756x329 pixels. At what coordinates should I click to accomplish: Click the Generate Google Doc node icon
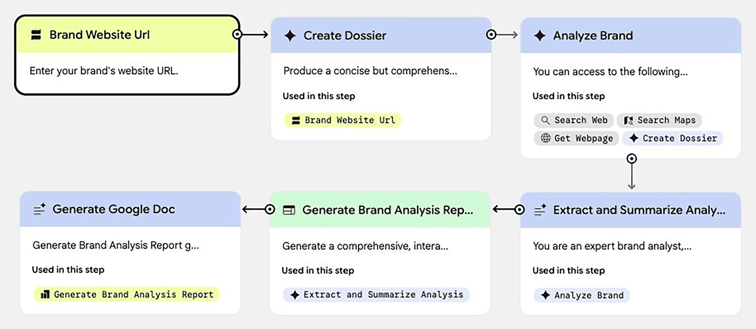(x=39, y=209)
